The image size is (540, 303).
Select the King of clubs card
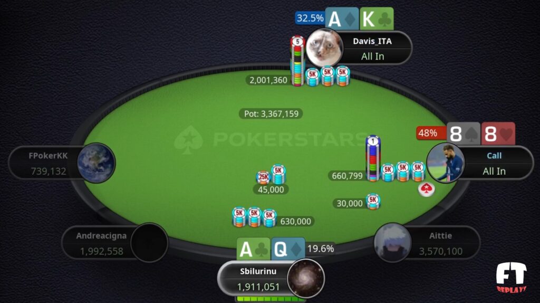[x=377, y=18]
